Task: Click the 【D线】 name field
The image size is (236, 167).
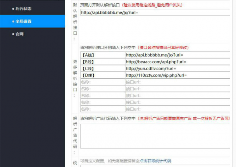Action: (x=102, y=75)
